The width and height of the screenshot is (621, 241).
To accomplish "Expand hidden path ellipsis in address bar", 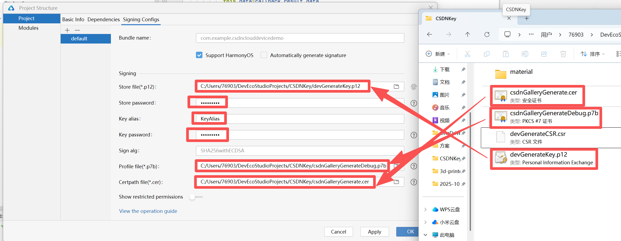I will [x=531, y=35].
